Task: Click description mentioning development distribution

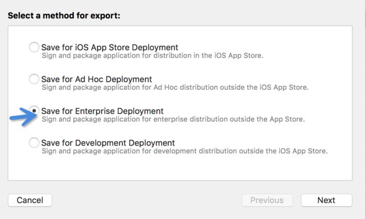Action: (185, 151)
